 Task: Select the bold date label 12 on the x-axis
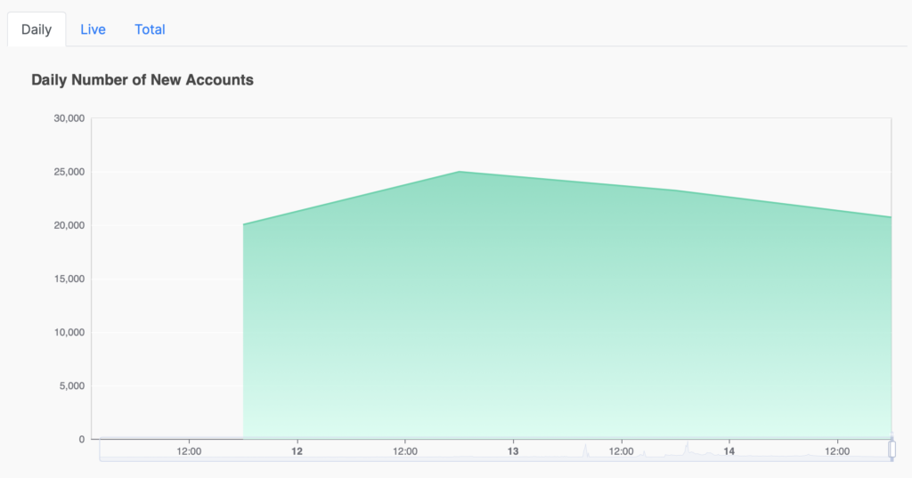tap(297, 451)
